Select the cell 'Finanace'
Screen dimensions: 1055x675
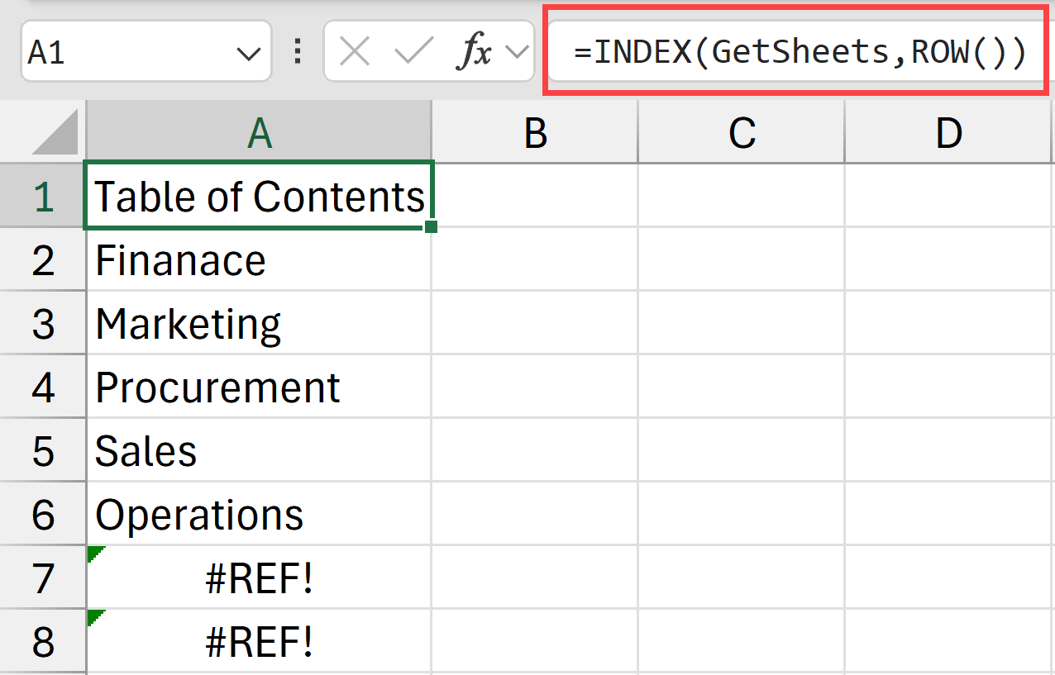259,259
